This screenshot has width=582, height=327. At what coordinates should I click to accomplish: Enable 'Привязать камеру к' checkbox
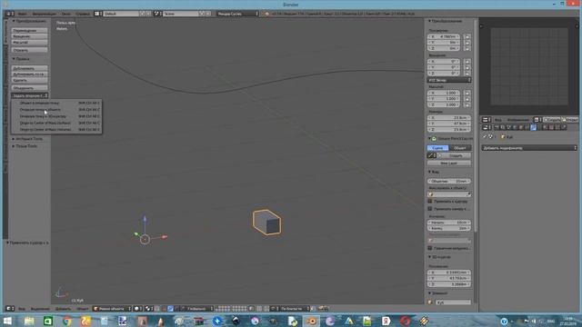pos(430,209)
